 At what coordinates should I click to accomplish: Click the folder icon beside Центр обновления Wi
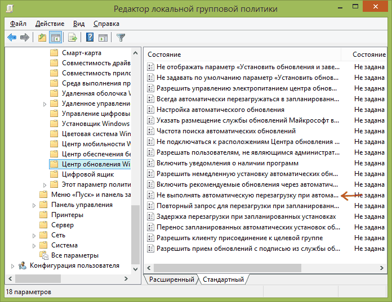tap(54, 164)
